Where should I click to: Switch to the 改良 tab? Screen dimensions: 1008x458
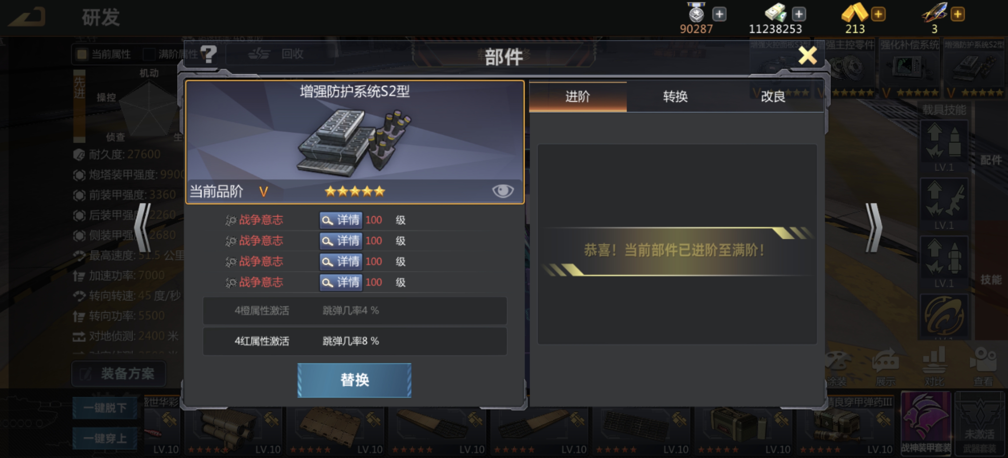click(x=773, y=96)
